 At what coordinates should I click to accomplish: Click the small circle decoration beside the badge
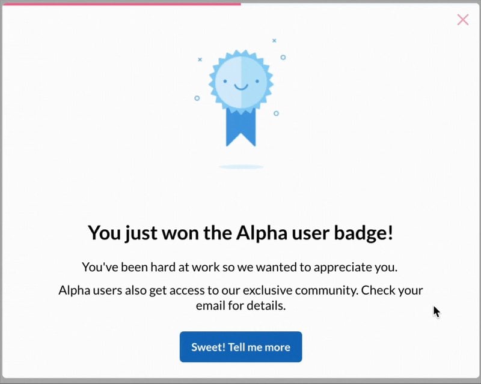point(196,99)
